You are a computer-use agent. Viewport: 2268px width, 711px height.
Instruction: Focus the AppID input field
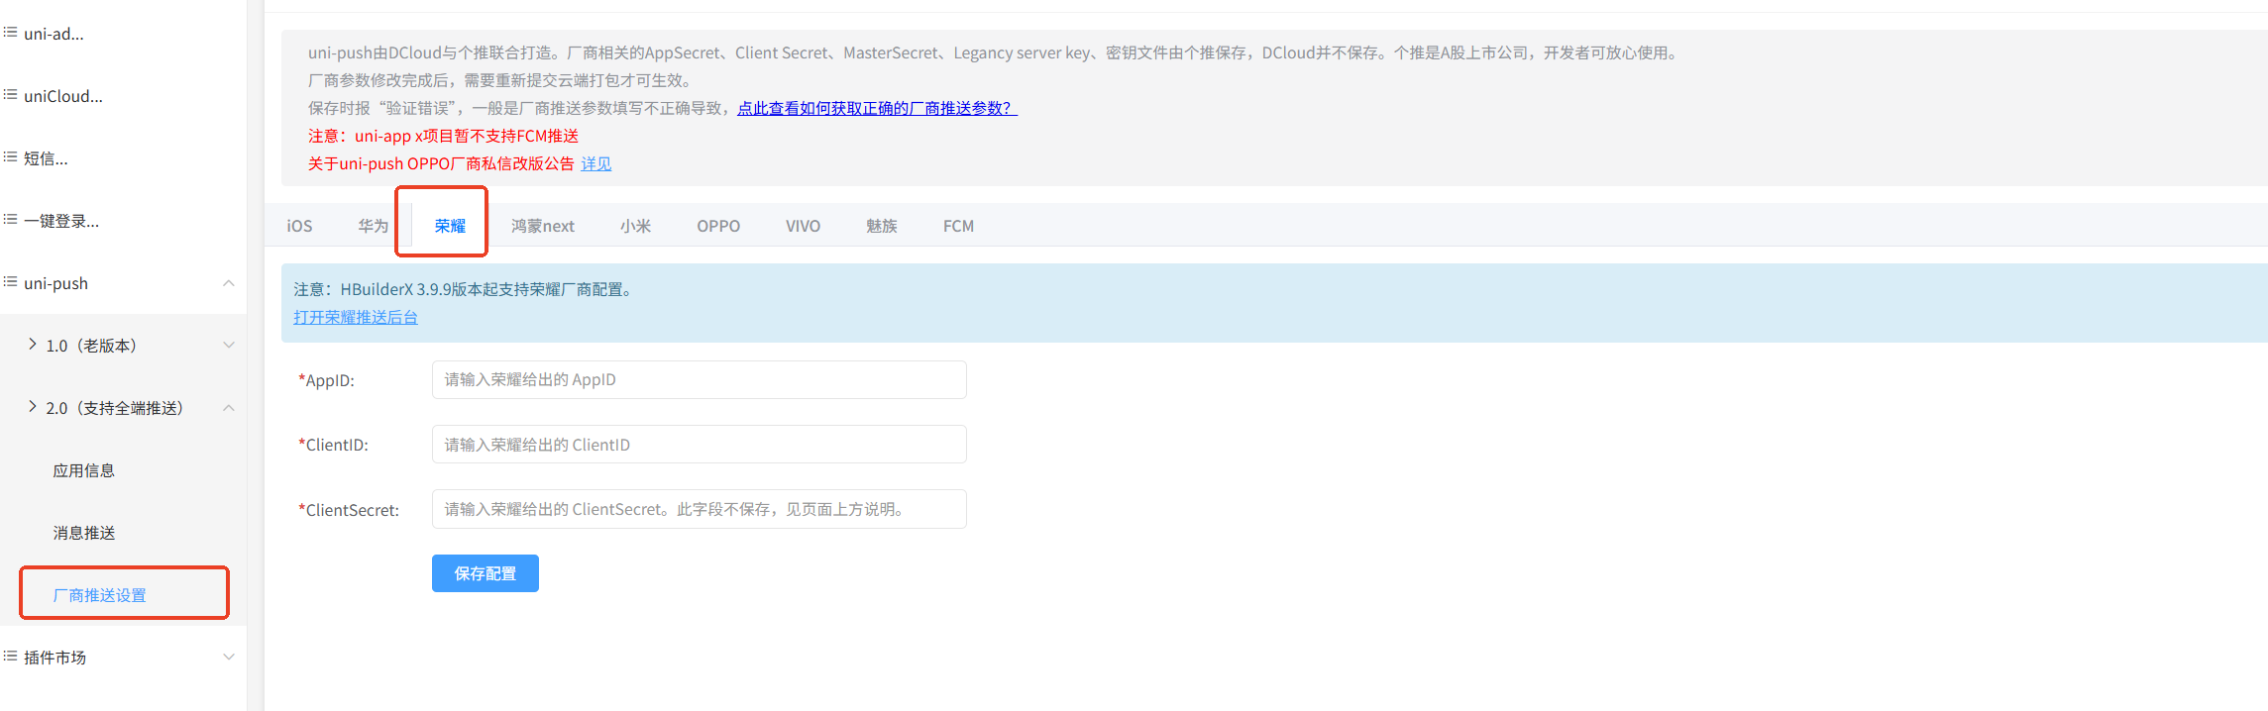point(700,379)
